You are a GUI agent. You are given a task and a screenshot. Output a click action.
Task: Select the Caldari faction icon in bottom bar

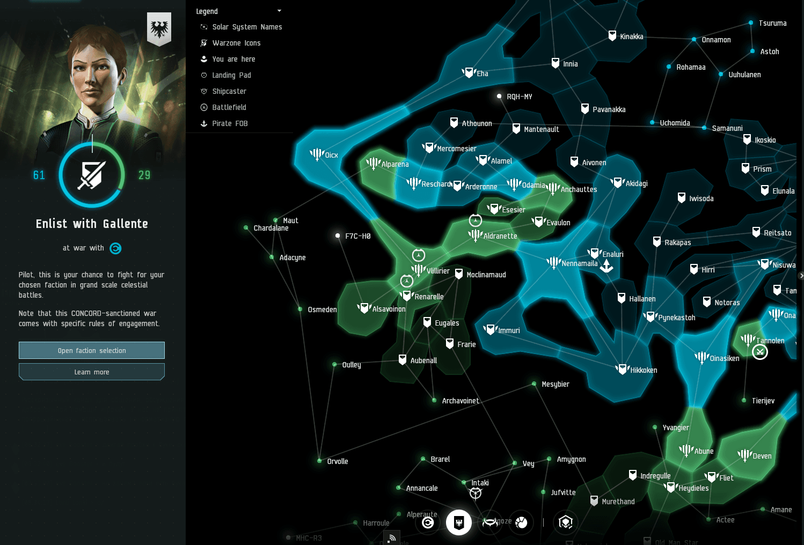428,522
